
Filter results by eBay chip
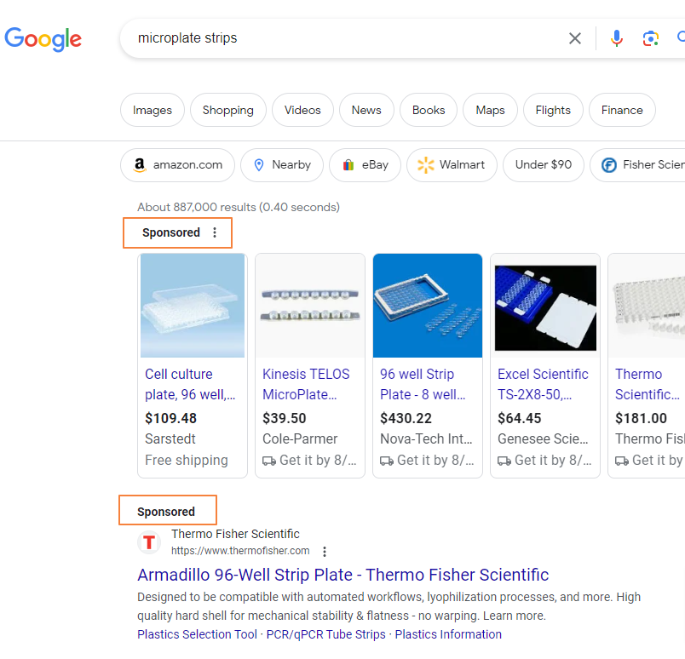pos(365,165)
